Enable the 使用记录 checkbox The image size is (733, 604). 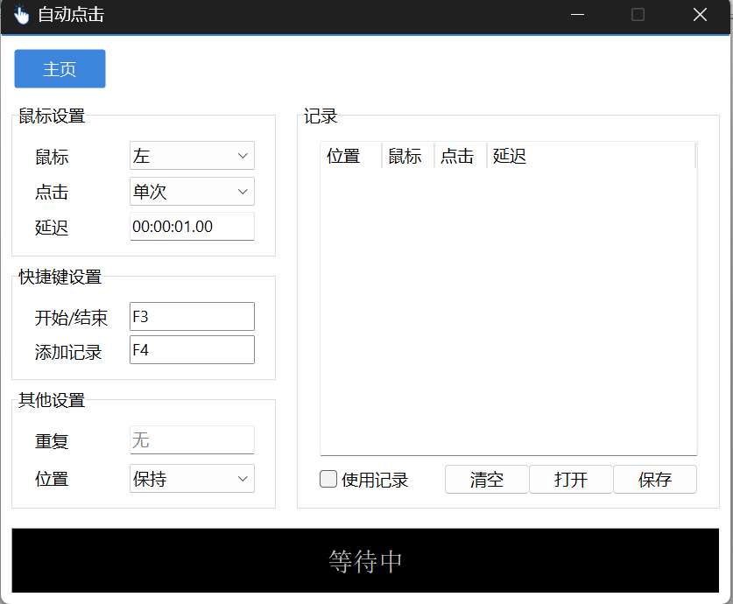click(328, 479)
